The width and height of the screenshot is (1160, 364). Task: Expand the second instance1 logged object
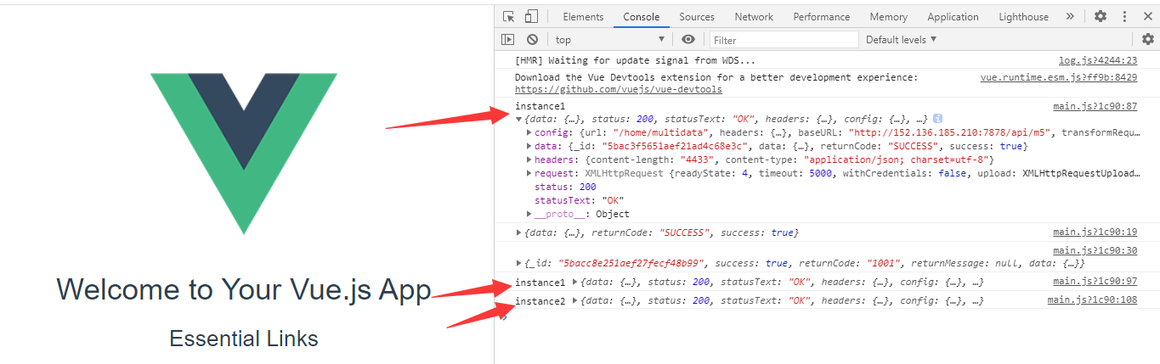[x=575, y=282]
